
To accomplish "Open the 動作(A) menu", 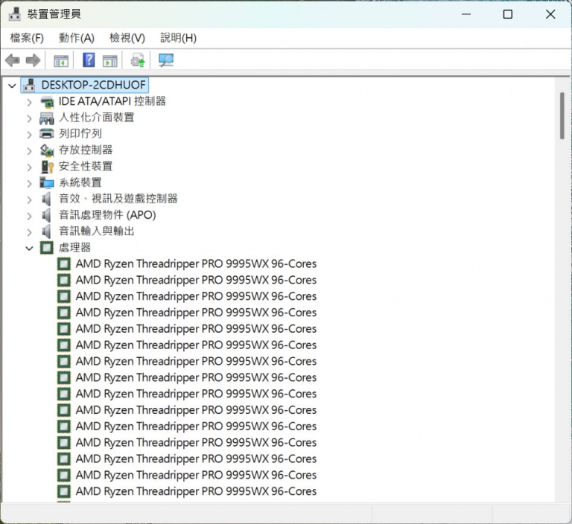I will (77, 38).
